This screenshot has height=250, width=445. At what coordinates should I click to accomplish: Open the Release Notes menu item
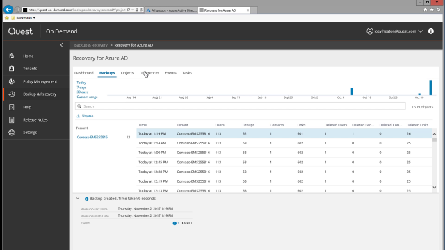[x=35, y=120]
